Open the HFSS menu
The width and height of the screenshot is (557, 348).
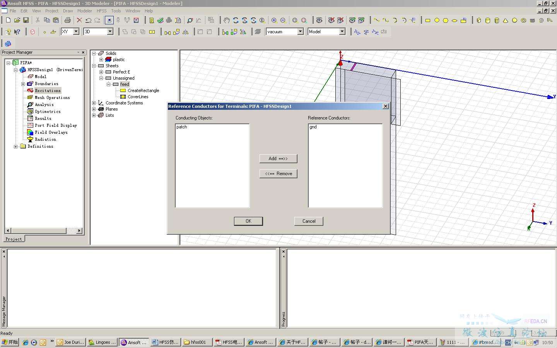pos(101,11)
